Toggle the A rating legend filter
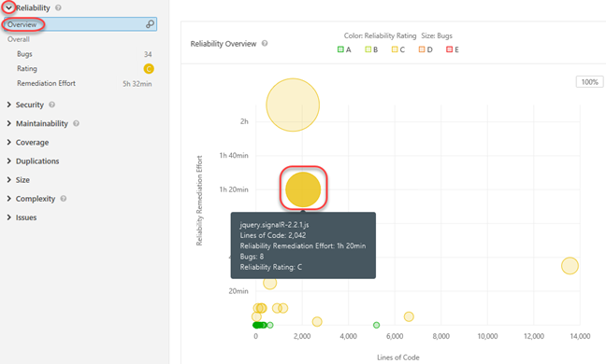The height and width of the screenshot is (364, 606). pyautogui.click(x=344, y=49)
